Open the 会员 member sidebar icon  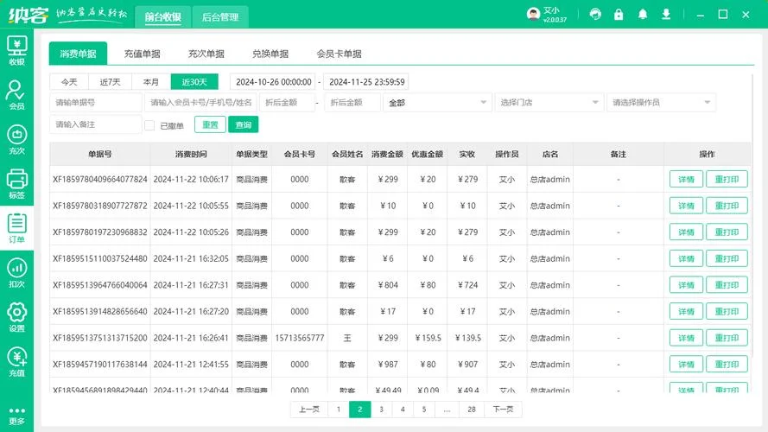coord(16,95)
